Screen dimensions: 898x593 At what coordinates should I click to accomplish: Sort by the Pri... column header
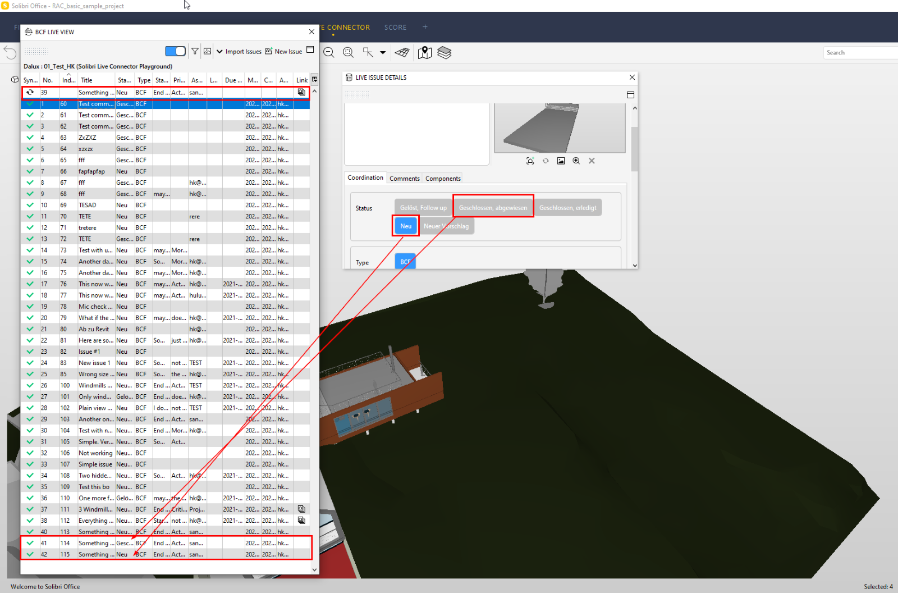click(x=179, y=80)
